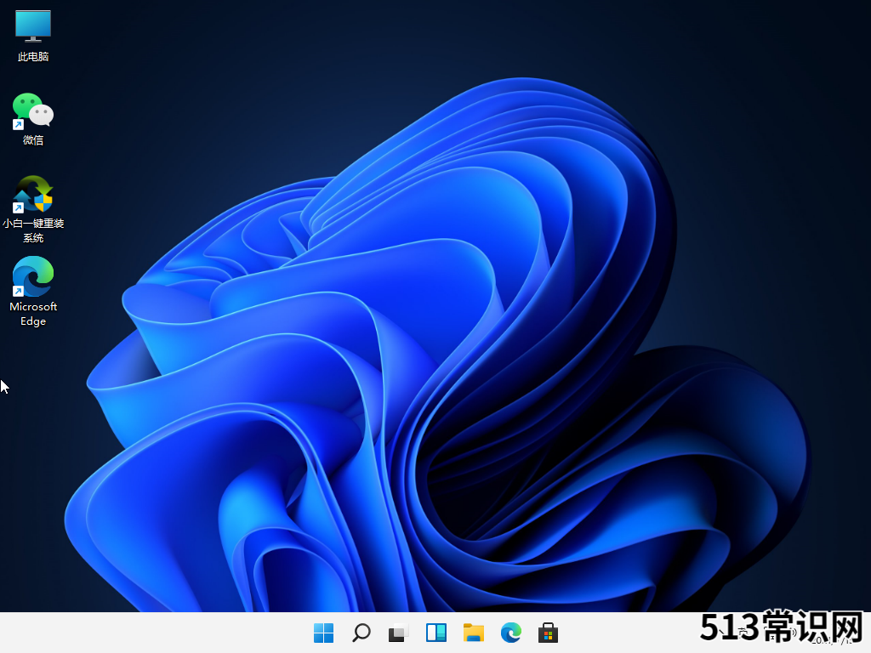871x653 pixels.
Task: Launch Microsoft Edge from taskbar
Action: (511, 633)
